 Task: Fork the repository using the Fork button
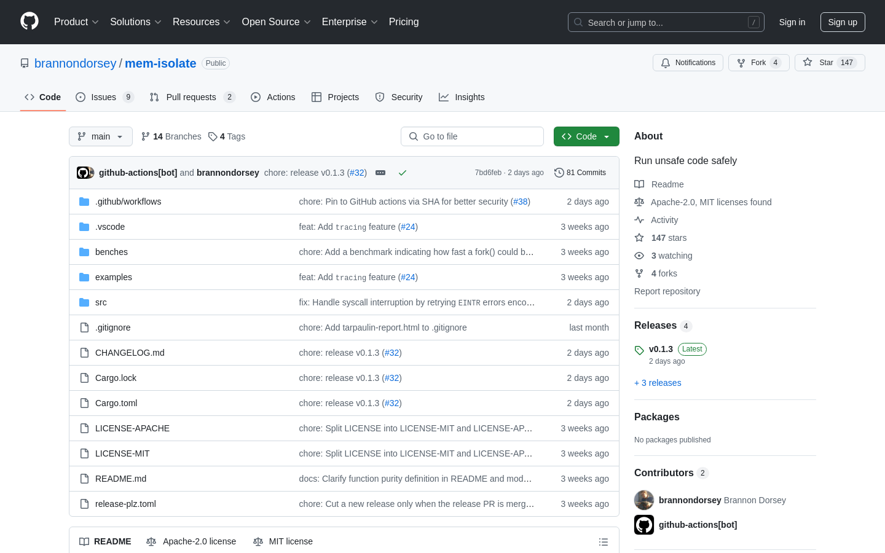pyautogui.click(x=758, y=63)
